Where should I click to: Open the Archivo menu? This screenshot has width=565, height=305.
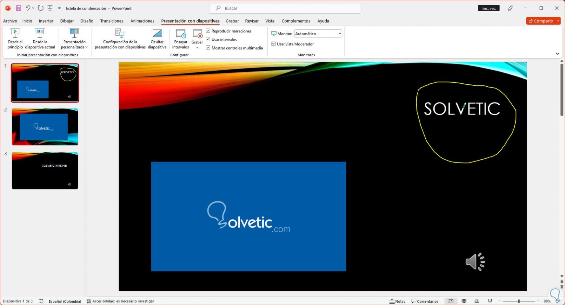tap(10, 21)
